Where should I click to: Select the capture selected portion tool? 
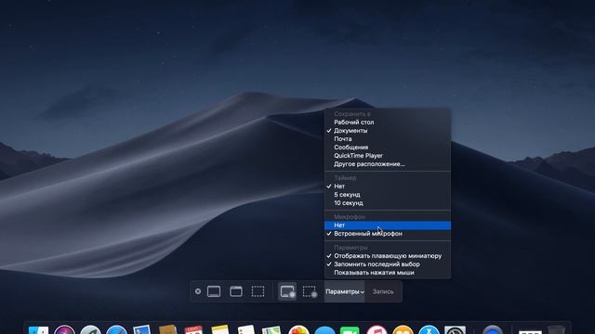(258, 291)
